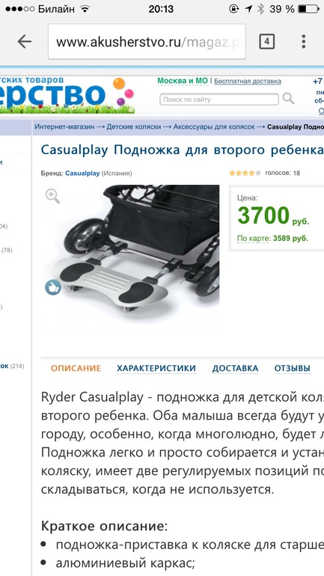Open the 'Бесплатная доставка' link
This screenshot has width=324, height=576.
pyautogui.click(x=248, y=82)
